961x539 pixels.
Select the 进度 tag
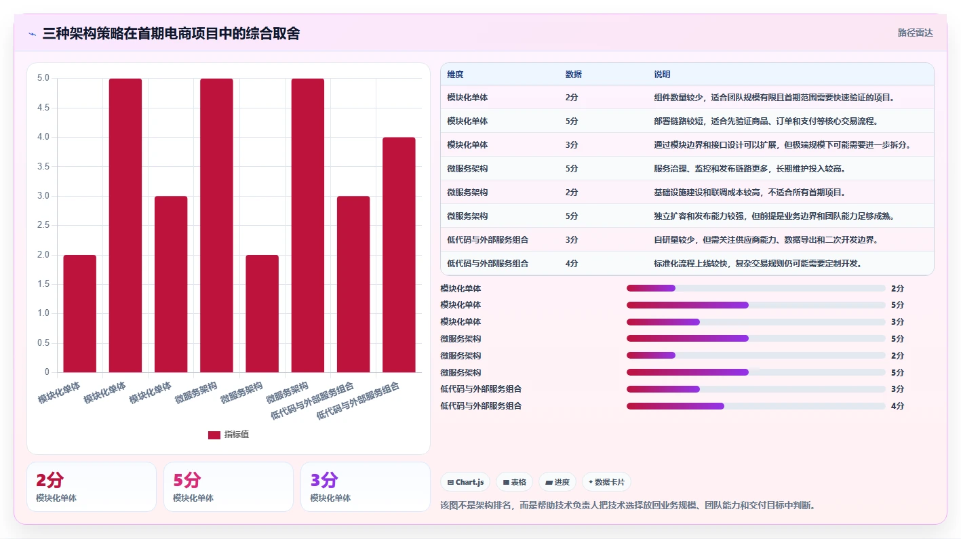pos(557,482)
